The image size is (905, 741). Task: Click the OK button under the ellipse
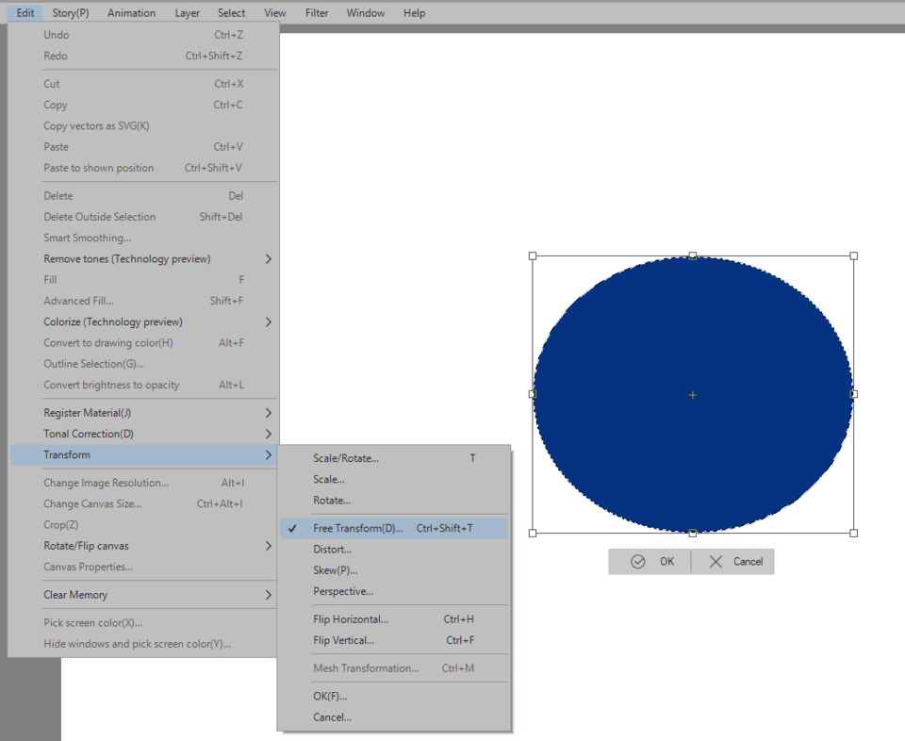[650, 562]
